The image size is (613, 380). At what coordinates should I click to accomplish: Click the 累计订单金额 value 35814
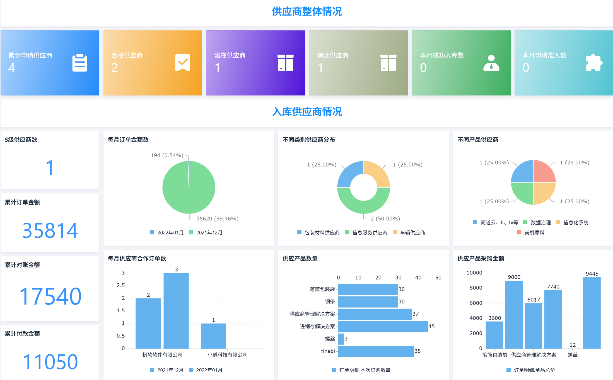click(x=50, y=231)
